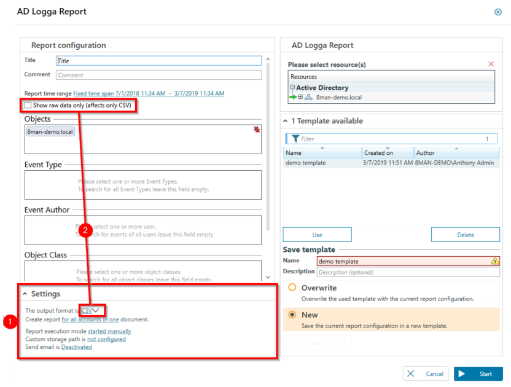
Task: Expand the 8man-demo.local tree node
Action: (x=300, y=98)
